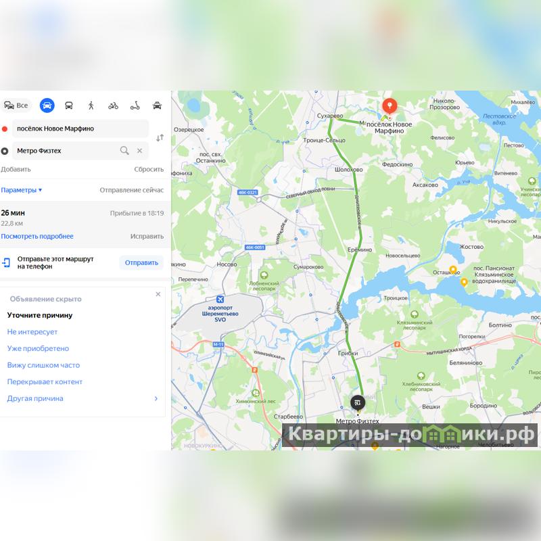Select the bicycle route icon
This screenshot has width=541, height=541.
point(113,105)
